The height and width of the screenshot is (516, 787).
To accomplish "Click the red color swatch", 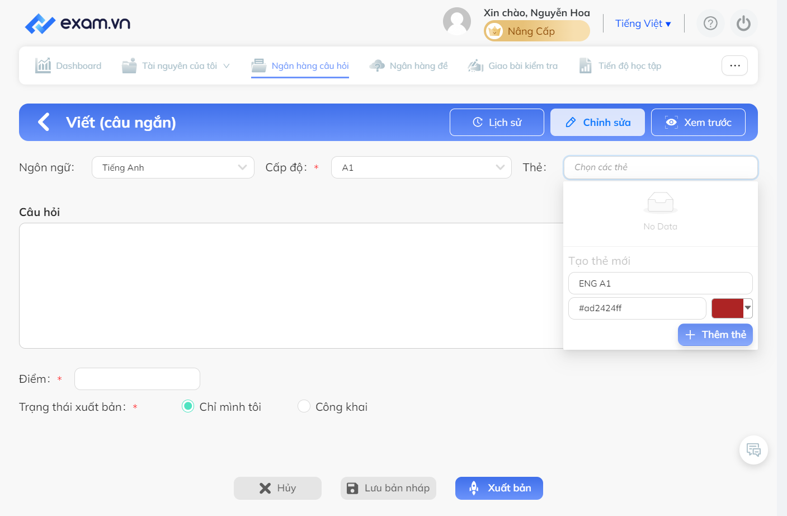I will coord(727,308).
